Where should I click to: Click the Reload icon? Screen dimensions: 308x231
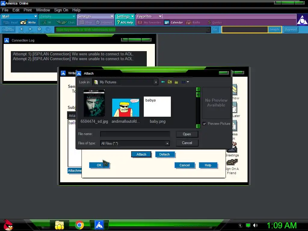click(48, 29)
